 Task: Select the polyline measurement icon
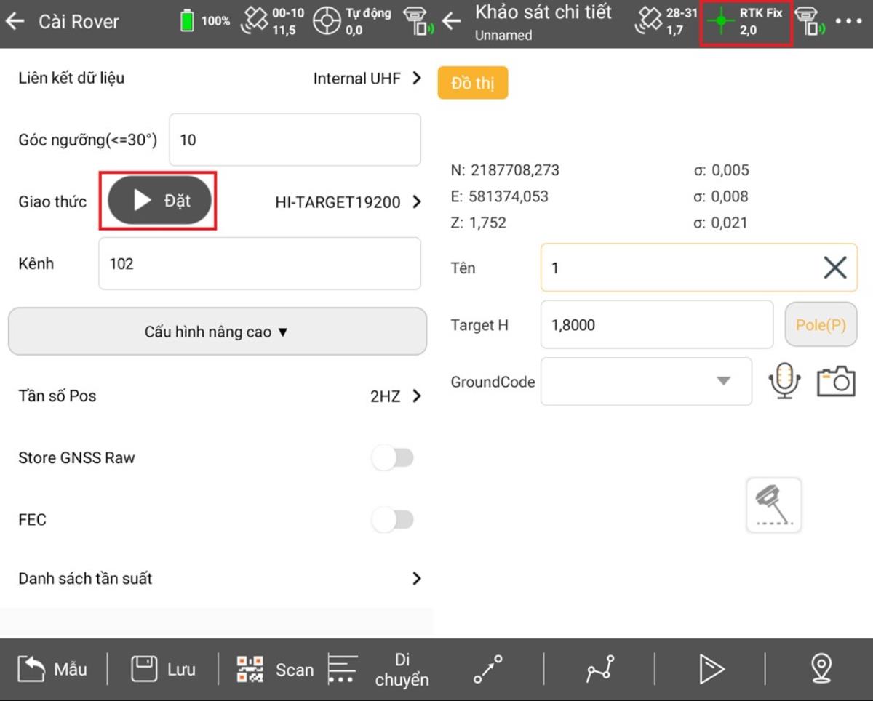click(x=600, y=668)
